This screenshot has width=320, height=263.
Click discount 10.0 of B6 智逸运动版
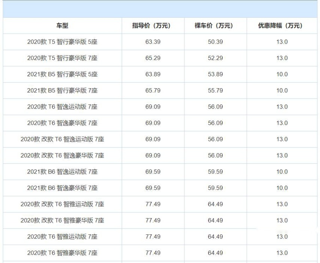click(282, 172)
